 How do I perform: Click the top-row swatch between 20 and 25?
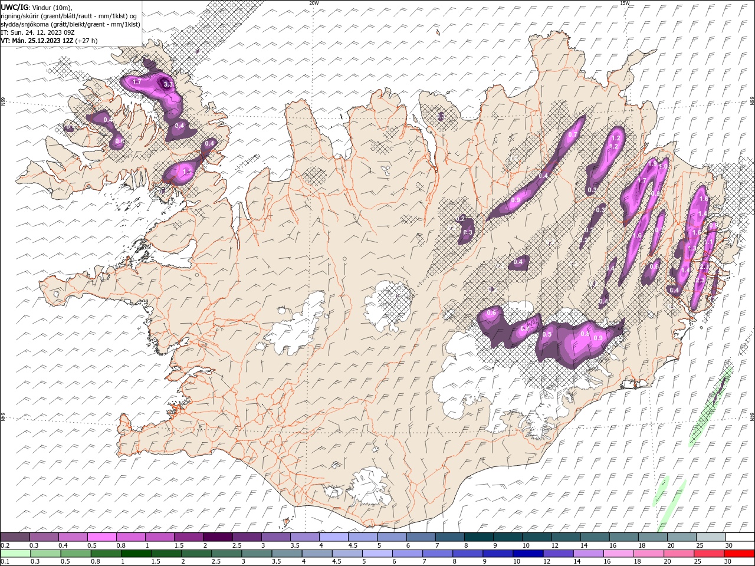pyautogui.click(x=682, y=537)
